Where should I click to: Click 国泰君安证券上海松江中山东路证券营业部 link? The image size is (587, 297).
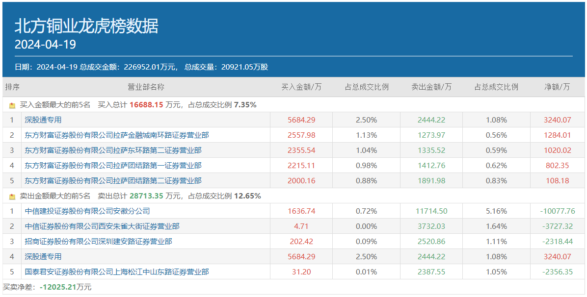[x=117, y=272]
